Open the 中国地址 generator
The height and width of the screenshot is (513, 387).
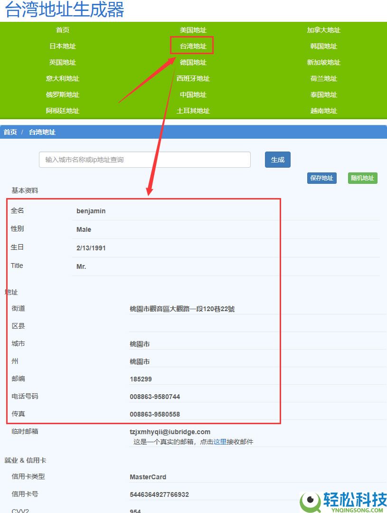tap(193, 95)
